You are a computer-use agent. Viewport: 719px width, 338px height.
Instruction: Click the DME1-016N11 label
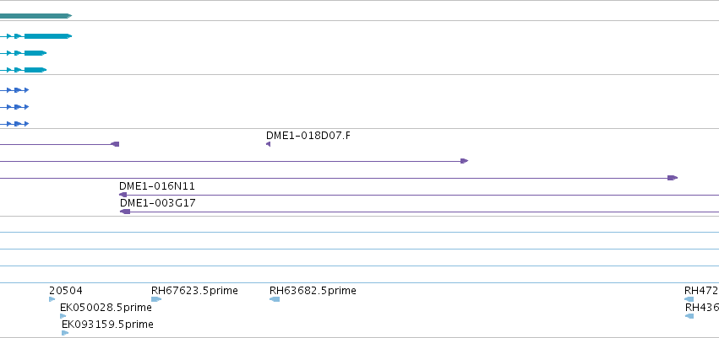[157, 186]
